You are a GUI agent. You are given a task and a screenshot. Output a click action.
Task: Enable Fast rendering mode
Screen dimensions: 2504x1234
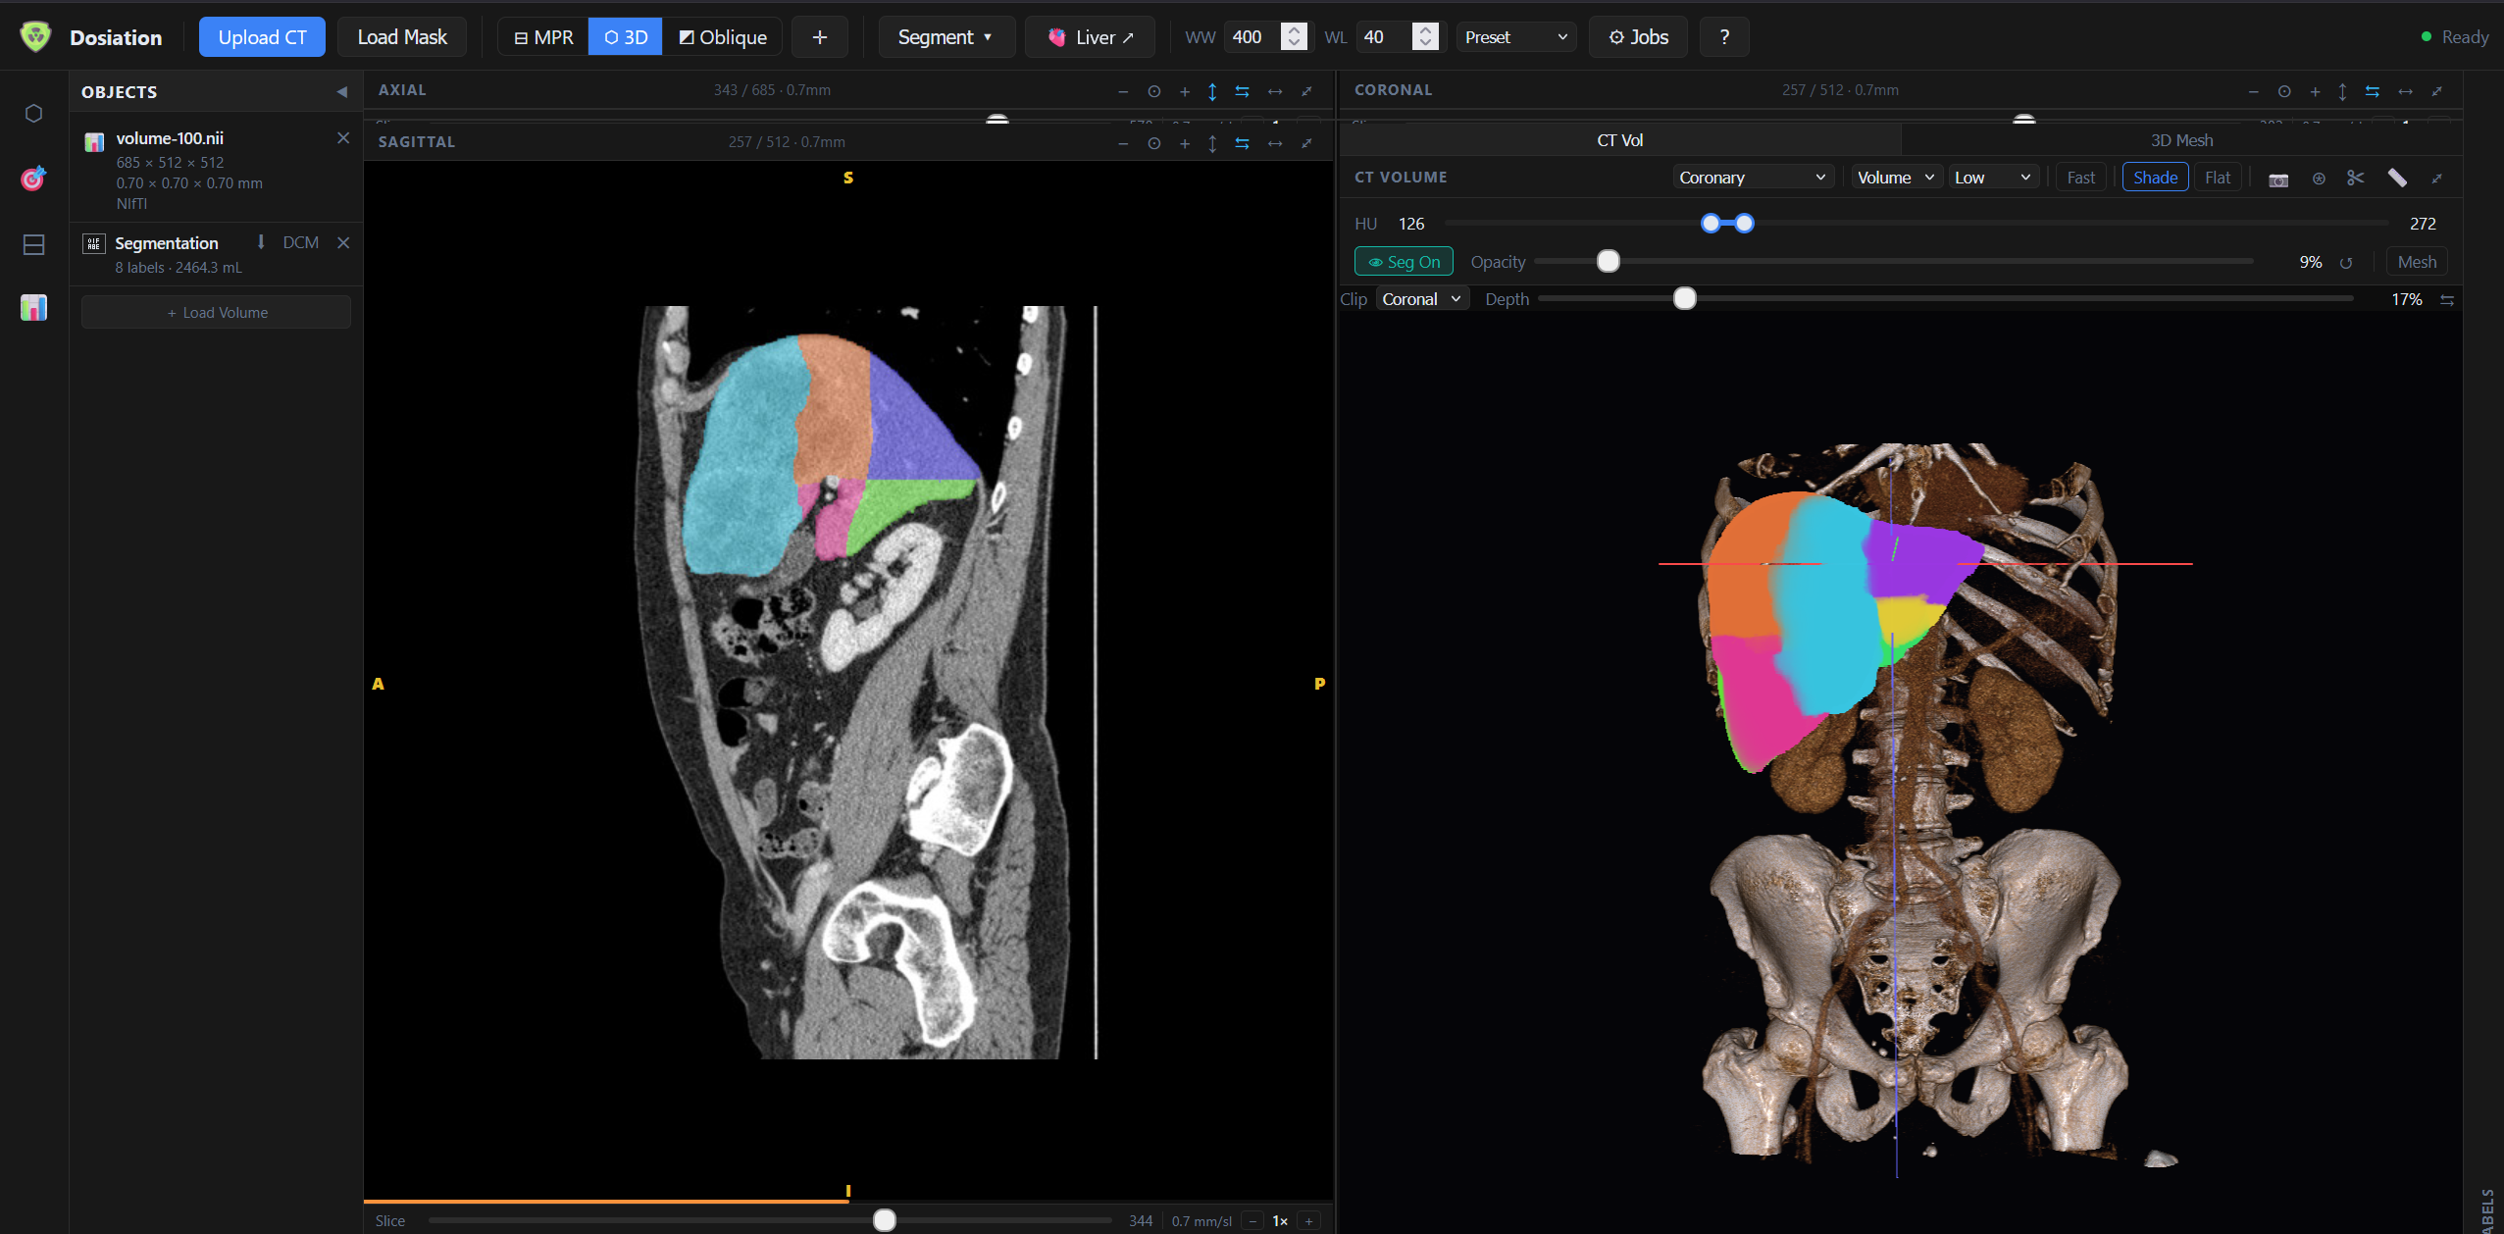point(2080,178)
